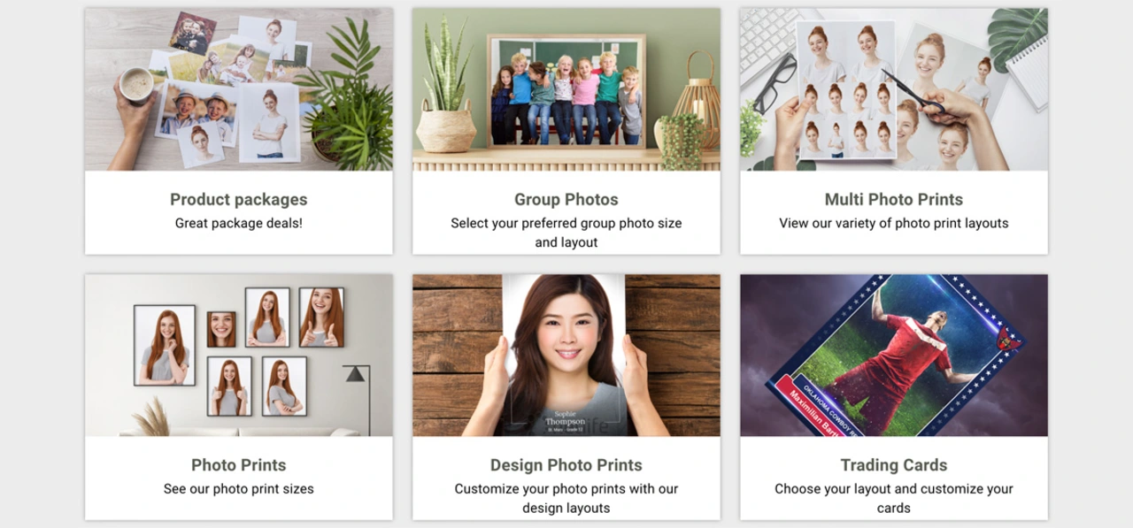Click the Product packages title
This screenshot has width=1133, height=528.
click(239, 199)
